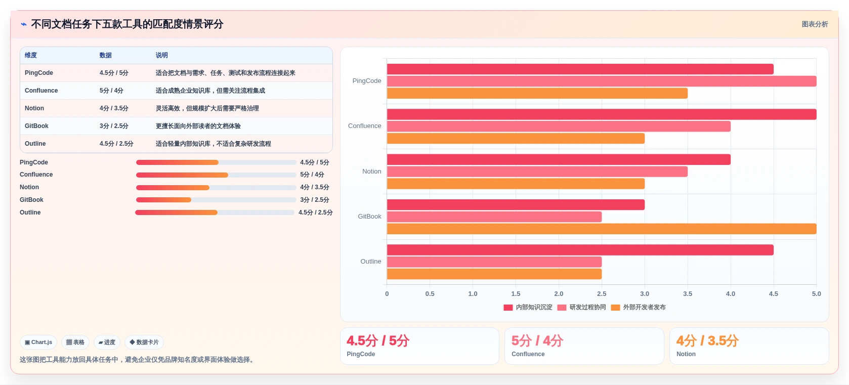Select the 数据卡片 tag chip
Image resolution: width=849 pixels, height=385 pixels.
(144, 343)
